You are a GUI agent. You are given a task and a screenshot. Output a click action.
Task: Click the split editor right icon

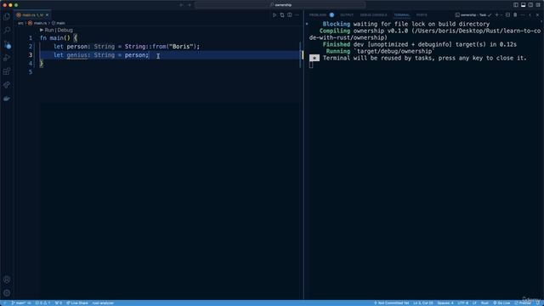[x=289, y=15]
